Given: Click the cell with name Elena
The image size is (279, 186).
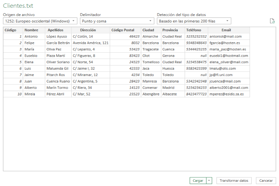Looking at the screenshot, I should 34,62.
